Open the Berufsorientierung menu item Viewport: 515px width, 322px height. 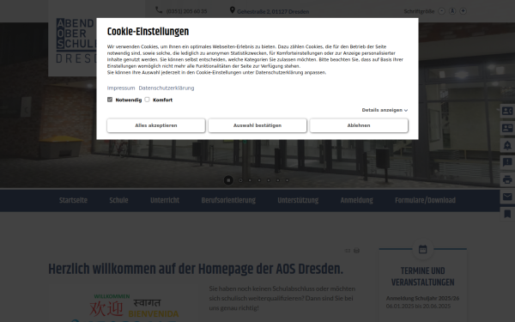(228, 200)
